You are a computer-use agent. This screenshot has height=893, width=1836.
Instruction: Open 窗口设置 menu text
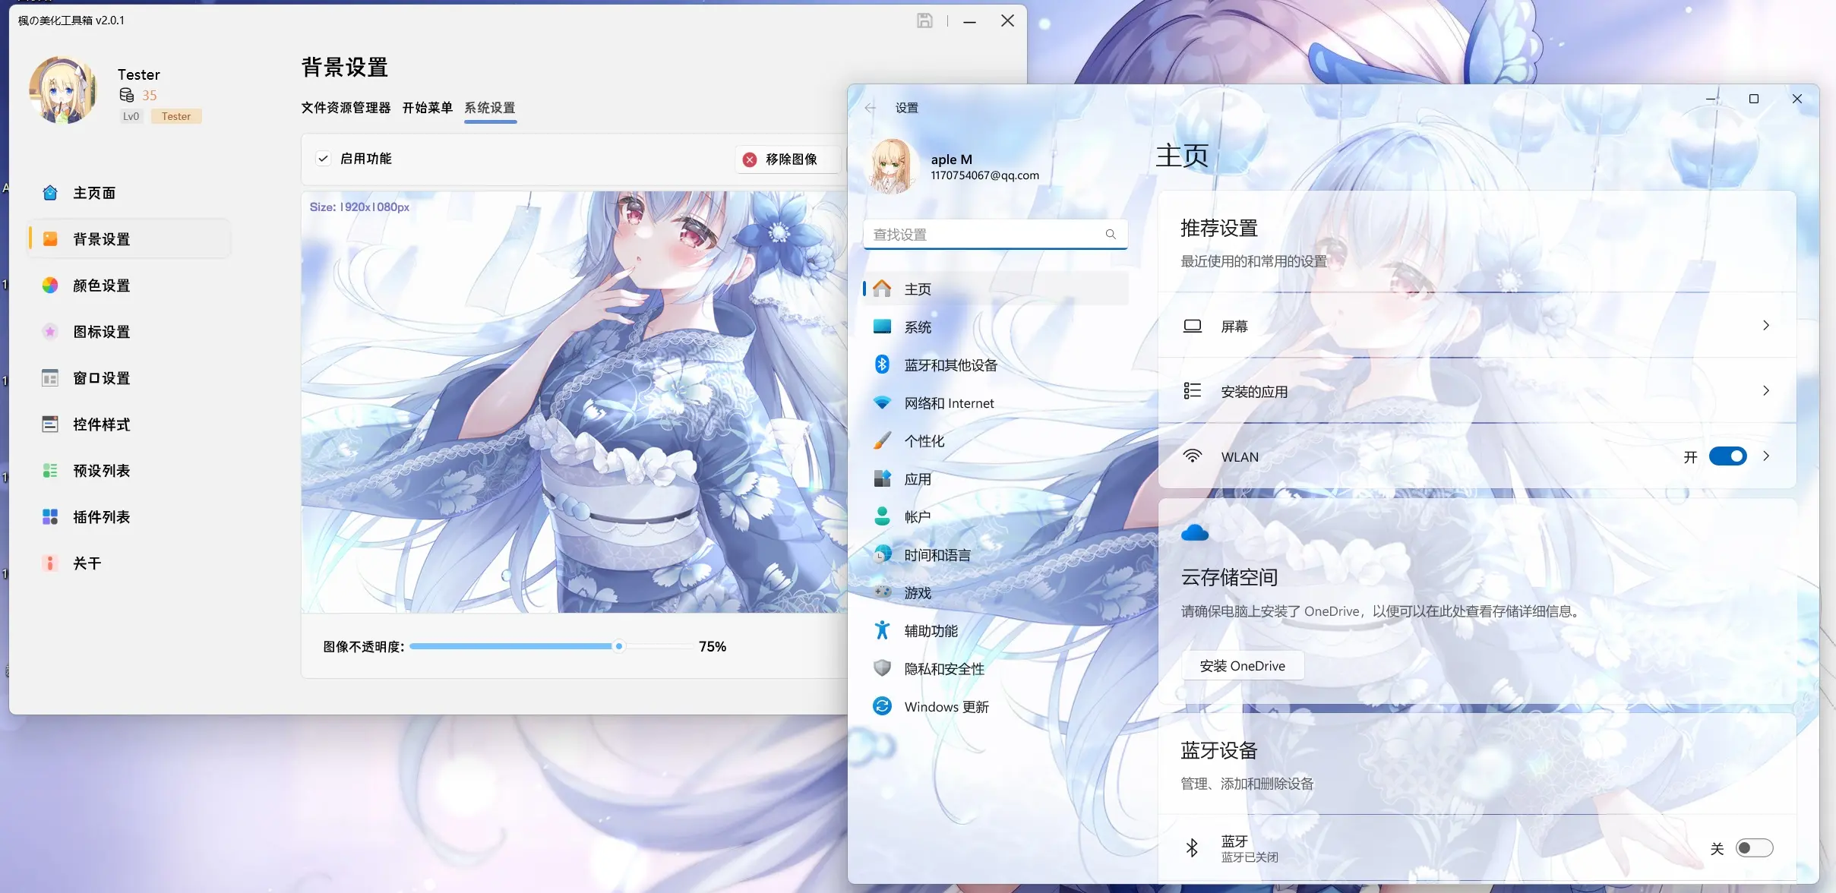(x=102, y=378)
